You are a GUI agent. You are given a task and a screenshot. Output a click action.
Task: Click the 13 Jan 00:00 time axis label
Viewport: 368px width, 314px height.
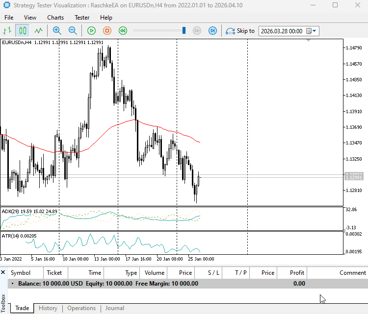tap(107, 259)
